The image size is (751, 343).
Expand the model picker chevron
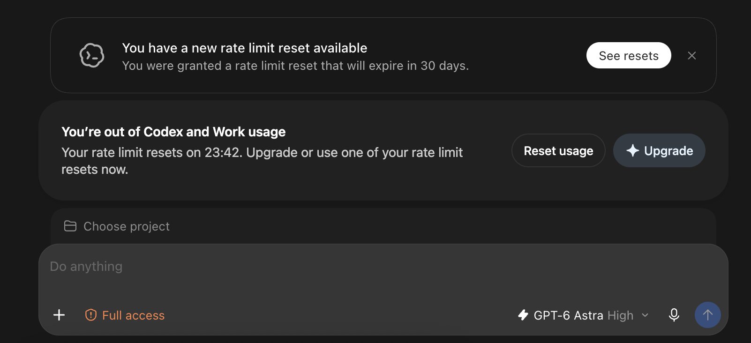(645, 315)
